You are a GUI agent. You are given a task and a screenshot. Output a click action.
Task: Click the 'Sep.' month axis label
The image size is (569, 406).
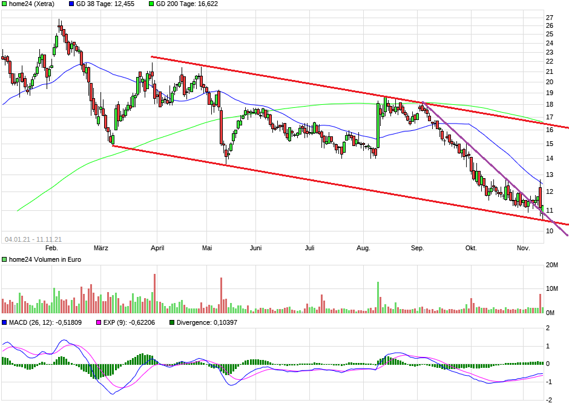pyautogui.click(x=417, y=248)
